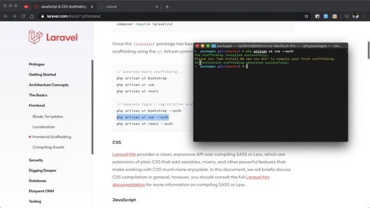Open the Localization page
The image size is (370, 208).
[x=44, y=127]
